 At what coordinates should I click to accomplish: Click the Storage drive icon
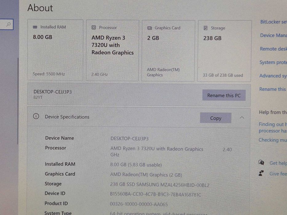click(x=205, y=28)
